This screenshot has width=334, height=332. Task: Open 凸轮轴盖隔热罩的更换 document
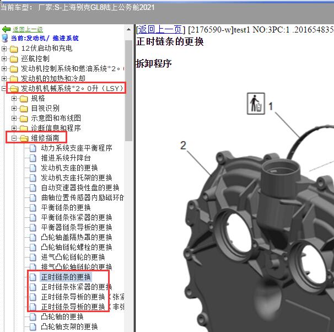tap(77, 237)
